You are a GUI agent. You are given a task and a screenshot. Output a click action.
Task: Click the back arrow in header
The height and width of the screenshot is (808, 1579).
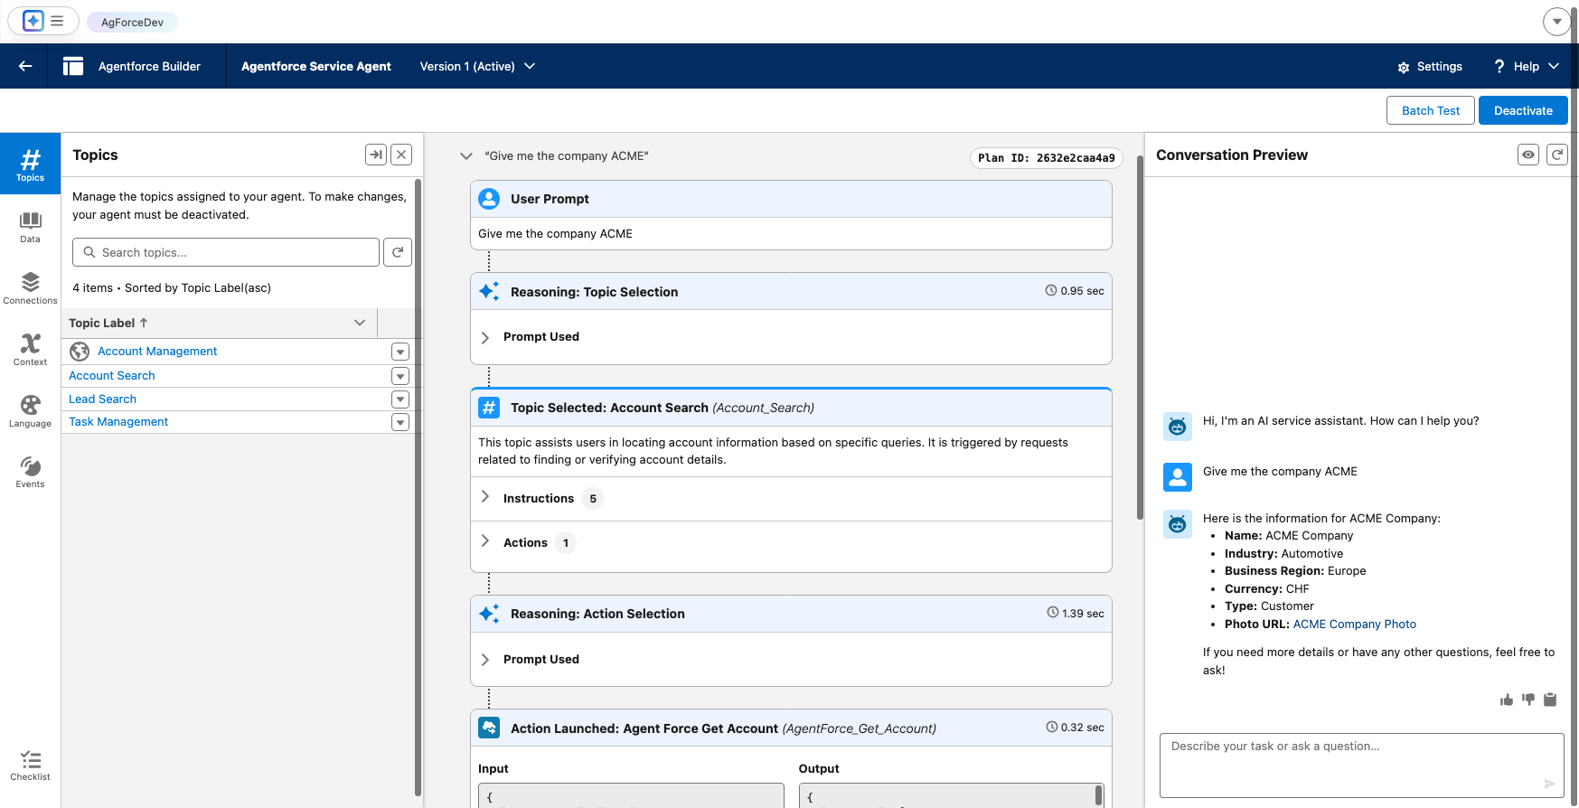click(25, 66)
